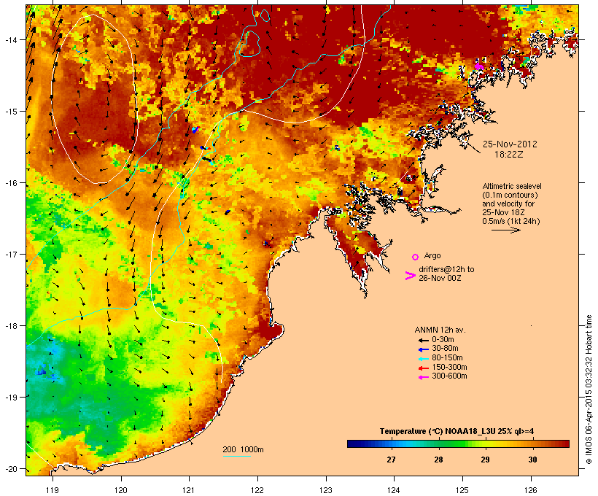Click the longitude axis label 124
This screenshot has width=598, height=496.
point(394,490)
